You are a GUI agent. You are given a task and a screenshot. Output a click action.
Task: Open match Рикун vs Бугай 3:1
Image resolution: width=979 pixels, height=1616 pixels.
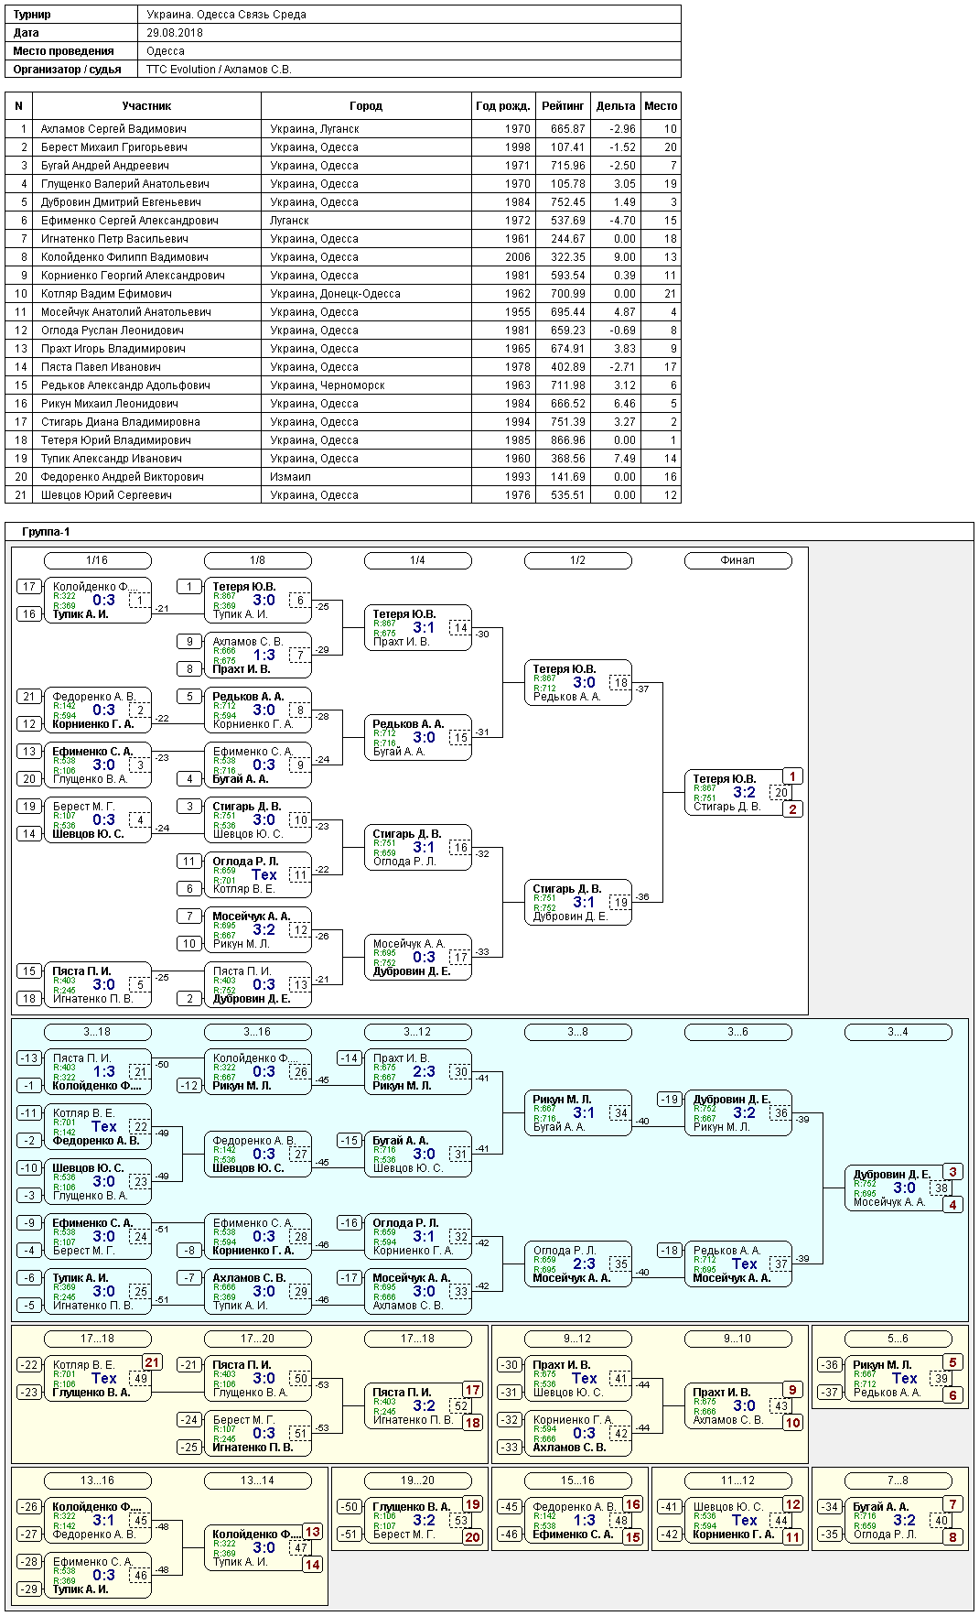coord(577,1113)
